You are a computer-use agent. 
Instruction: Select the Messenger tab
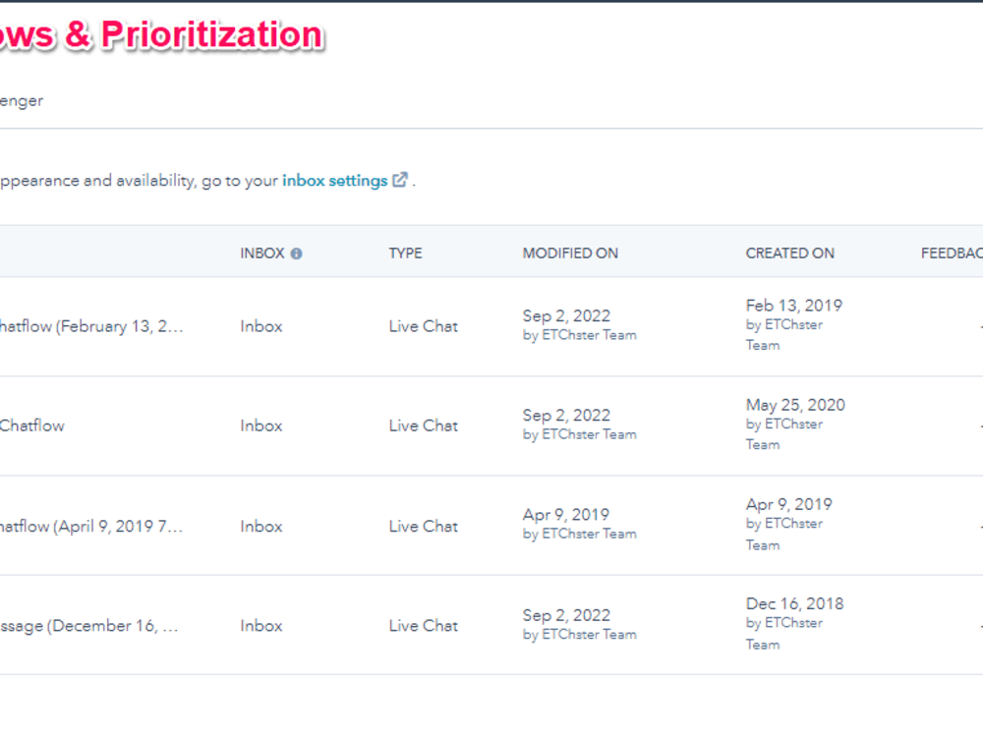[x=22, y=101]
